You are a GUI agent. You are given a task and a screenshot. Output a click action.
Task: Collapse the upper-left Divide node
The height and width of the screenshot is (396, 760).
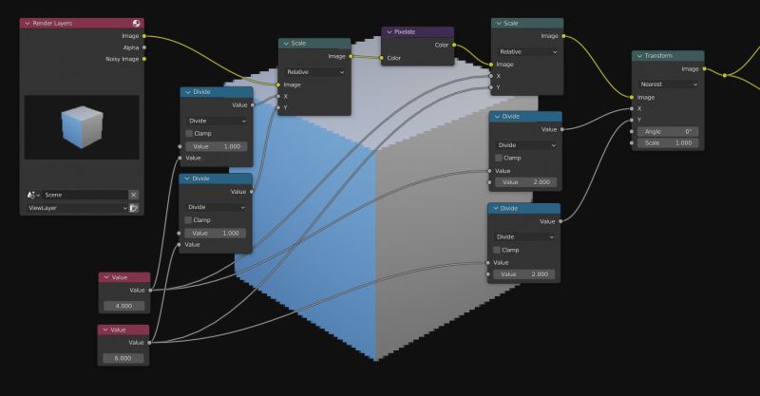click(187, 92)
